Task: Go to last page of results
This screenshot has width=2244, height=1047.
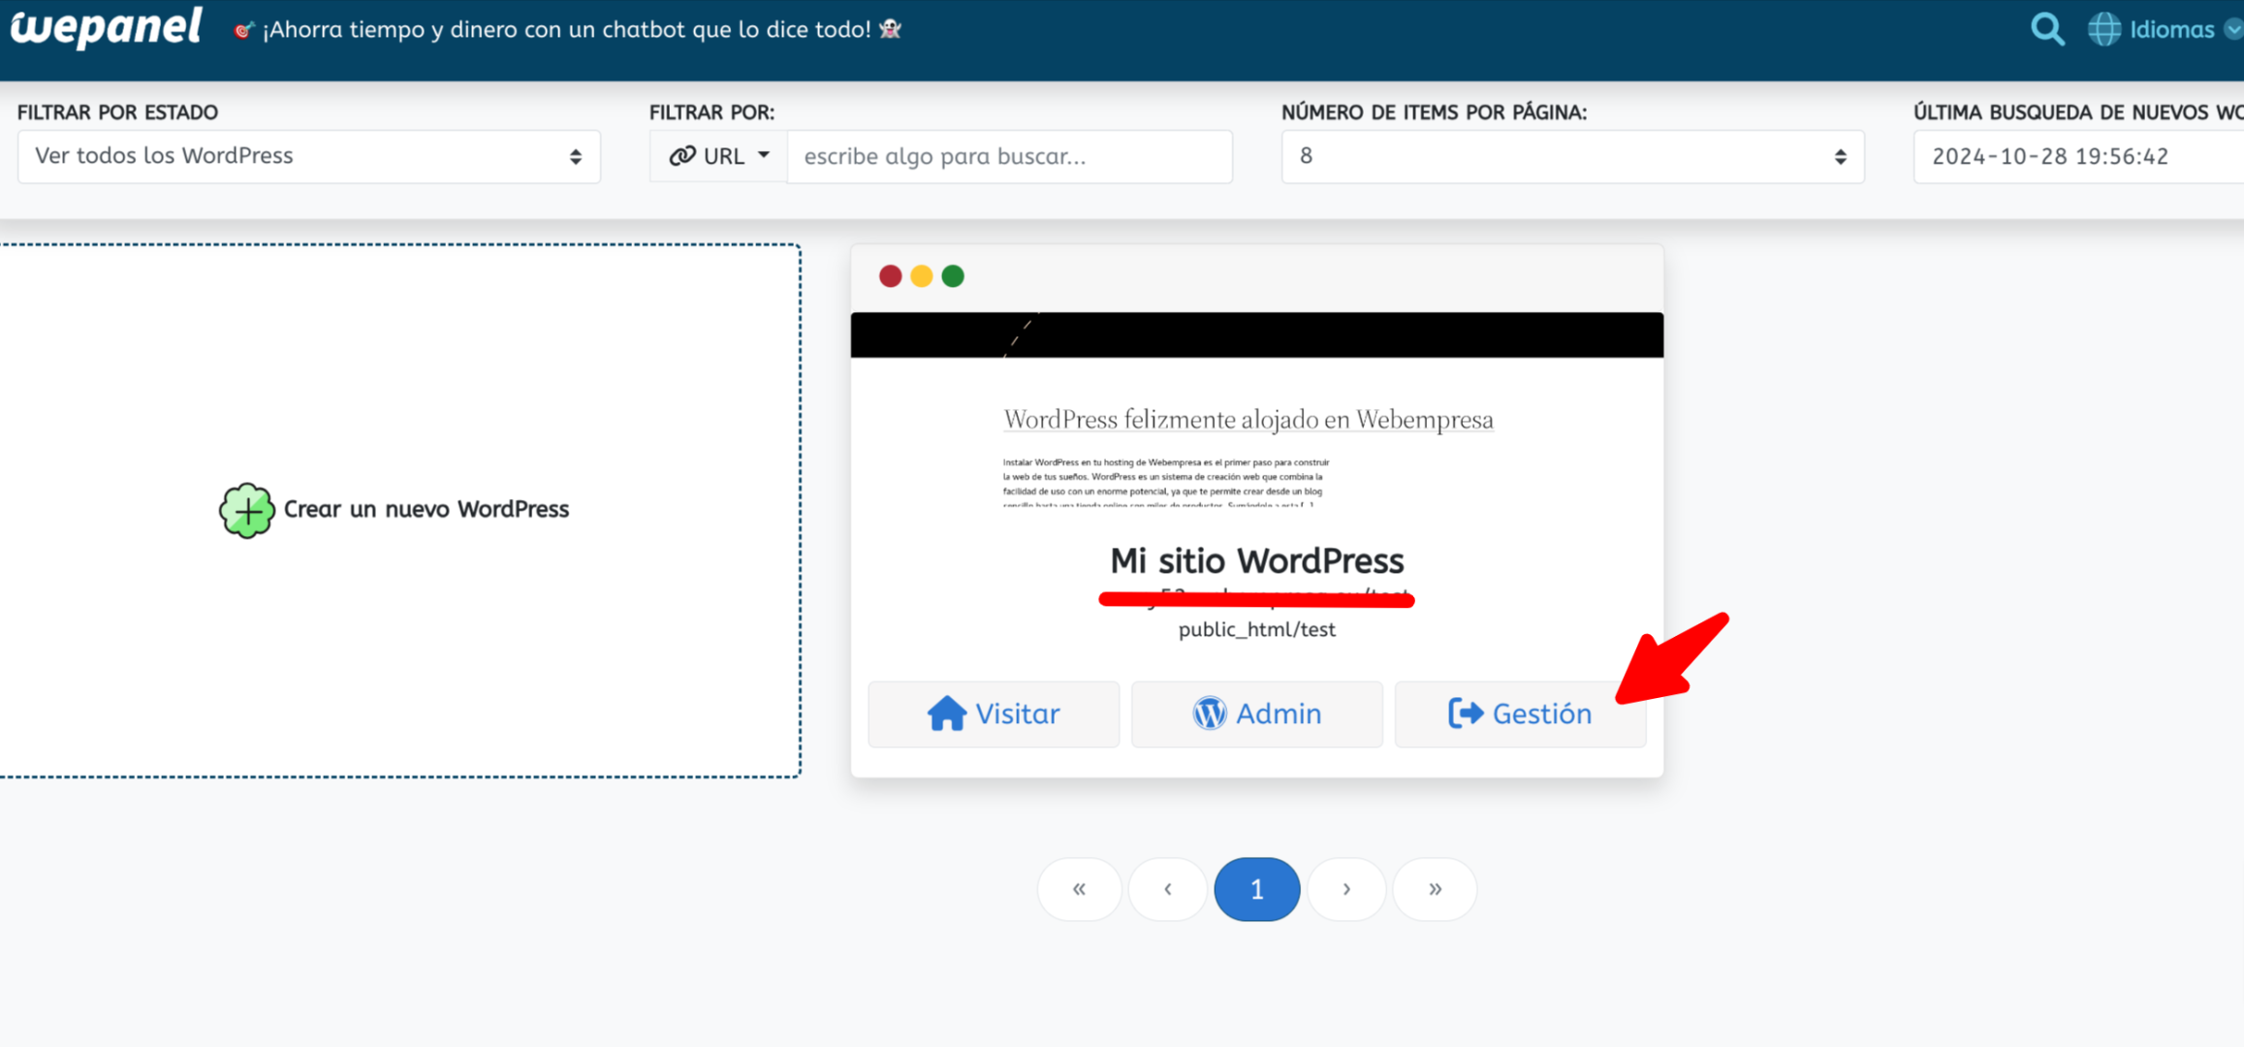Action: point(1435,889)
